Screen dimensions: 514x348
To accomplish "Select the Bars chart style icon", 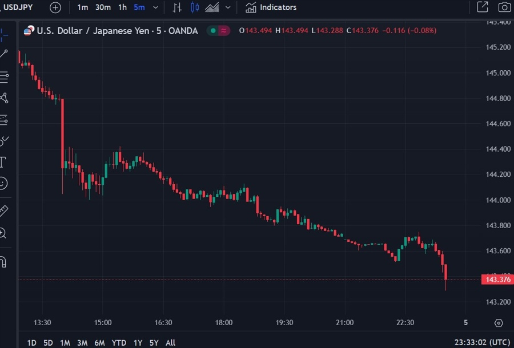I will pos(177,7).
